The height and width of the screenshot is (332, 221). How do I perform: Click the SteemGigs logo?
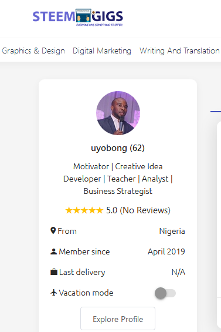point(78,18)
